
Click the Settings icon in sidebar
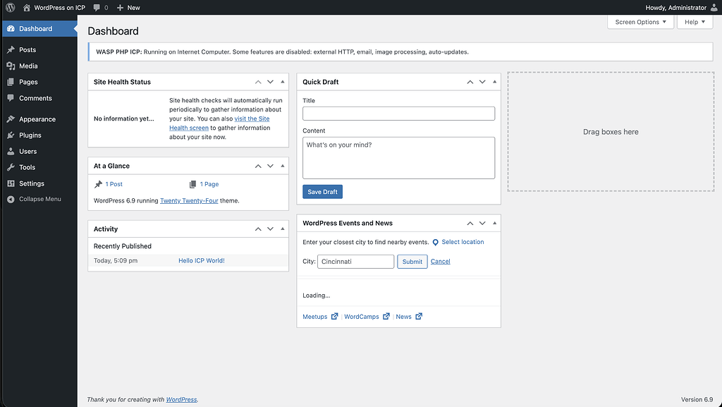[x=11, y=183]
